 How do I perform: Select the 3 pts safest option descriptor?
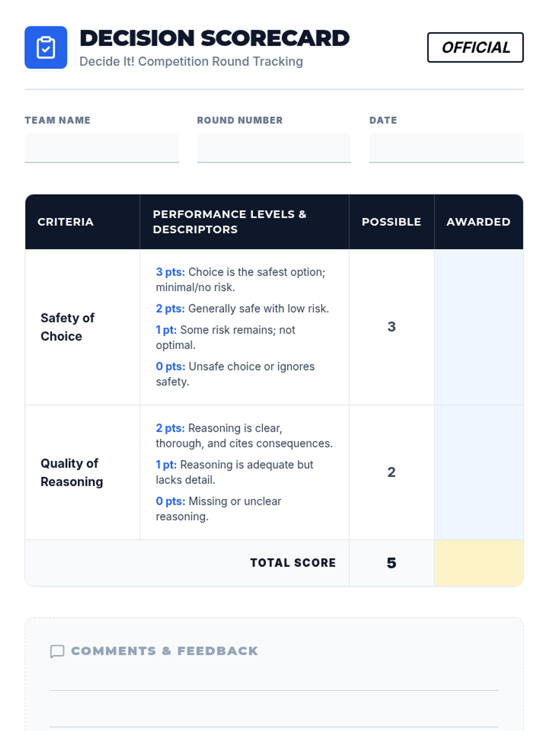[241, 280]
